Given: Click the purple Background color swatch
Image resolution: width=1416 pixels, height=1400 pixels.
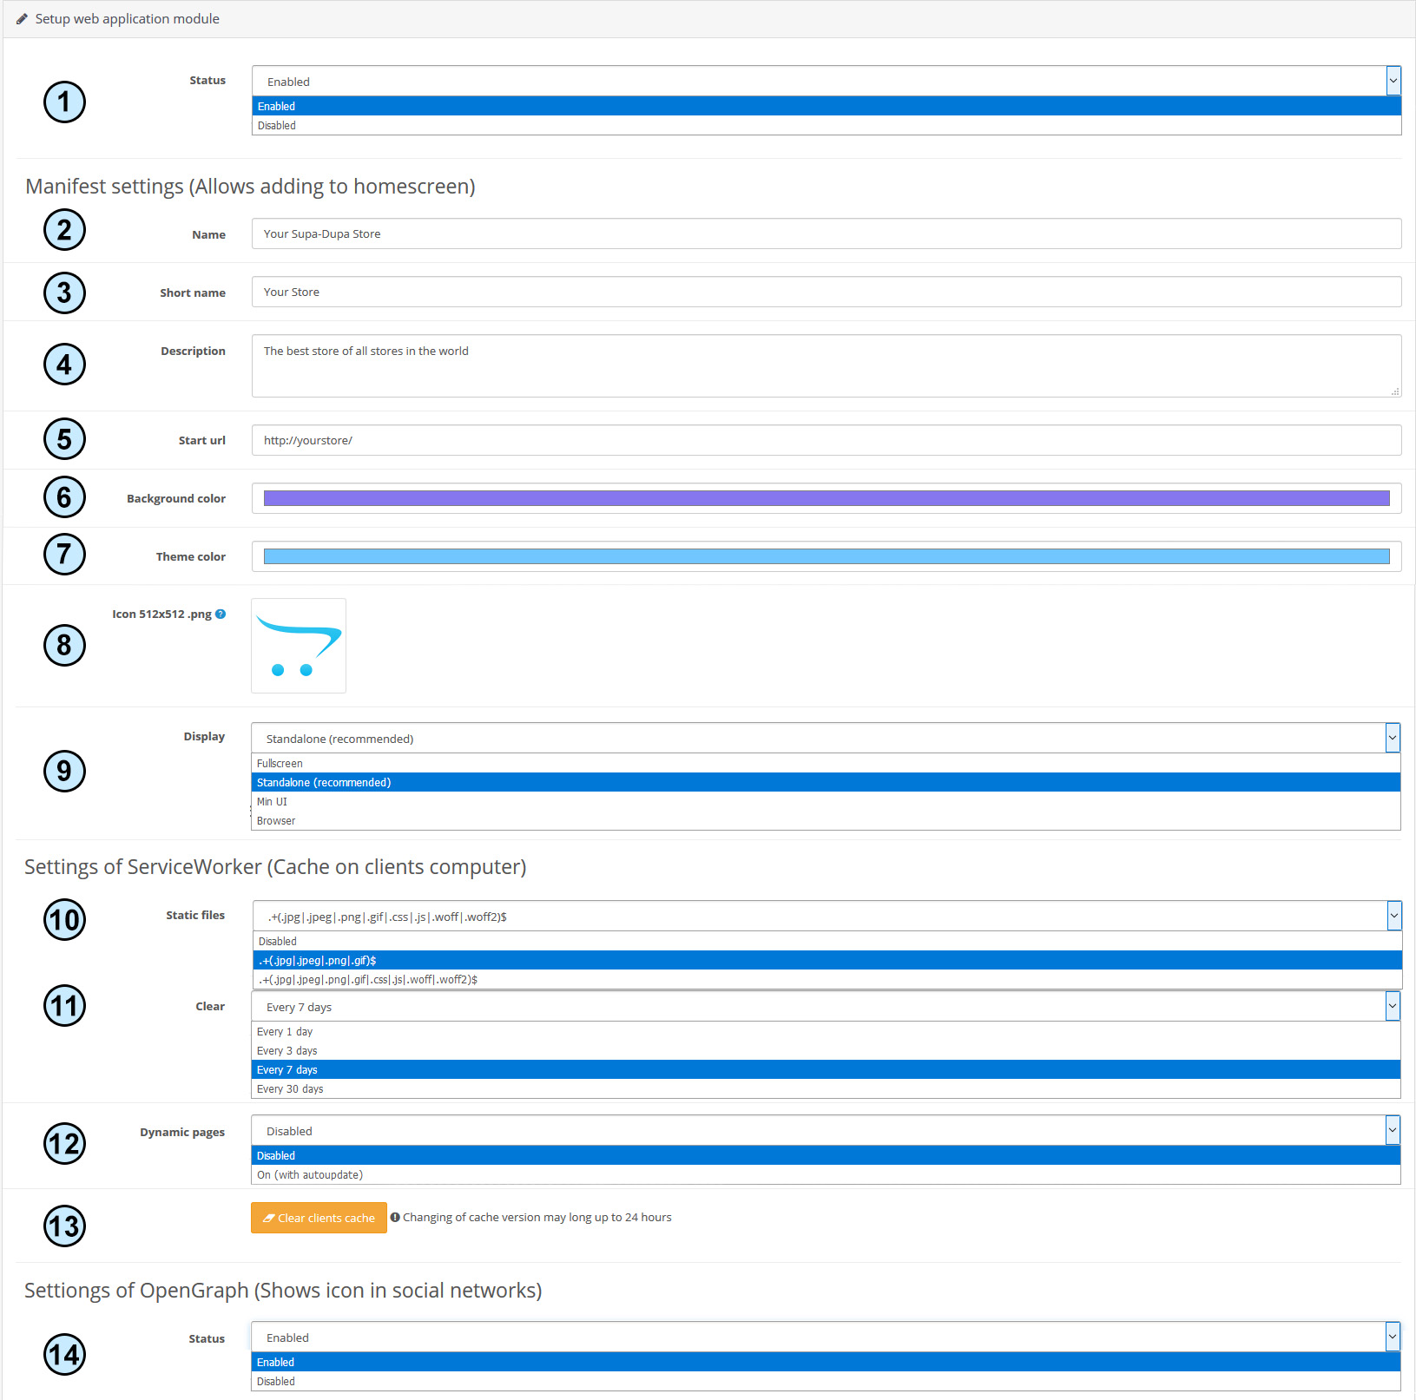Looking at the screenshot, I should click(x=826, y=498).
